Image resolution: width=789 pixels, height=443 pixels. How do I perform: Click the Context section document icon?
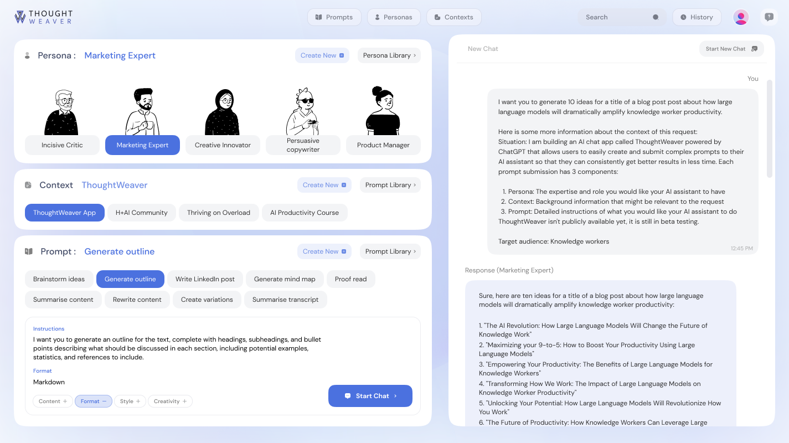28,185
